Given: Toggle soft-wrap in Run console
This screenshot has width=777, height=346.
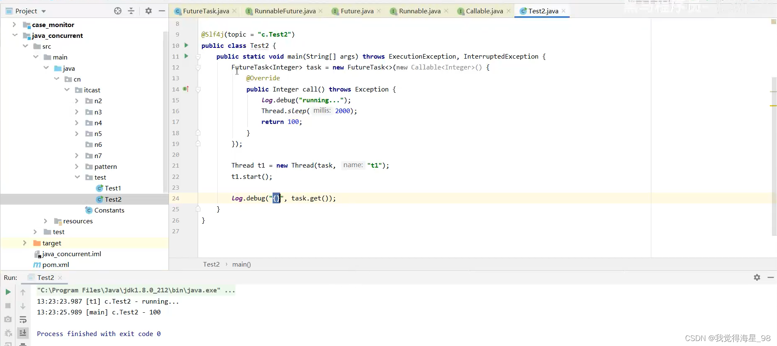Looking at the screenshot, I should [23, 319].
